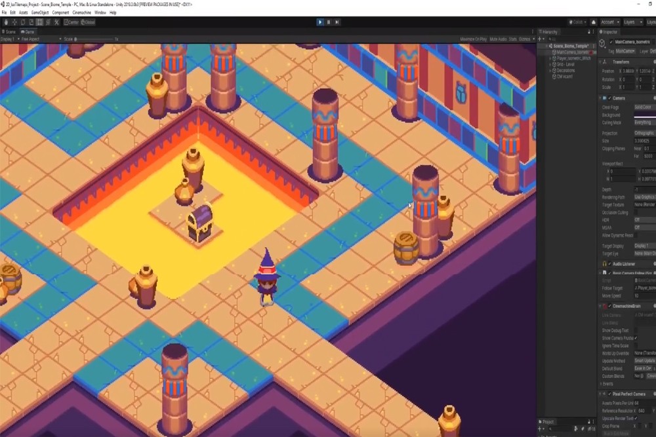Select CM vcam1 in the Hierarchy
The image size is (656, 437).
tap(564, 77)
